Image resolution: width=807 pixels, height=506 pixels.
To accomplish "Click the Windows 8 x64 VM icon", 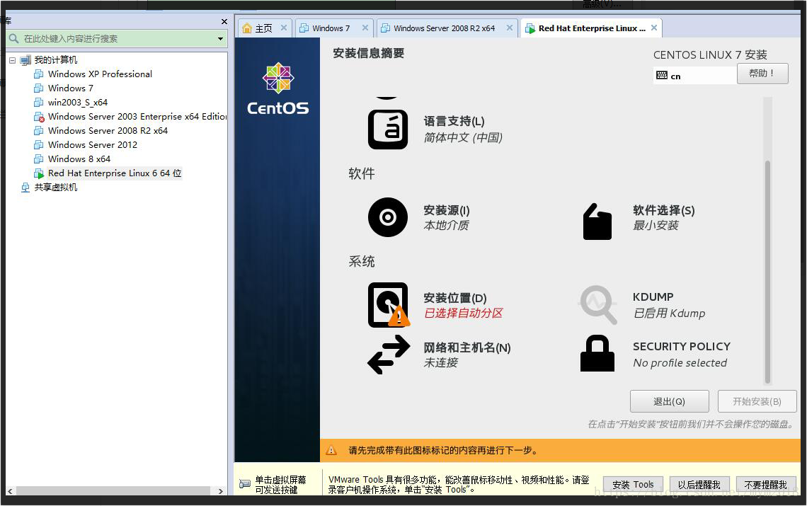I will tap(39, 159).
